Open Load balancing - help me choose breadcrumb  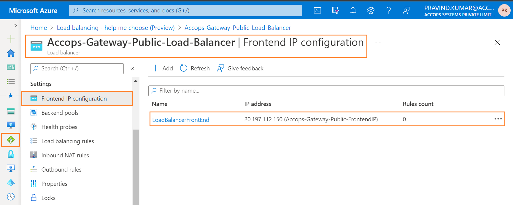tap(116, 28)
